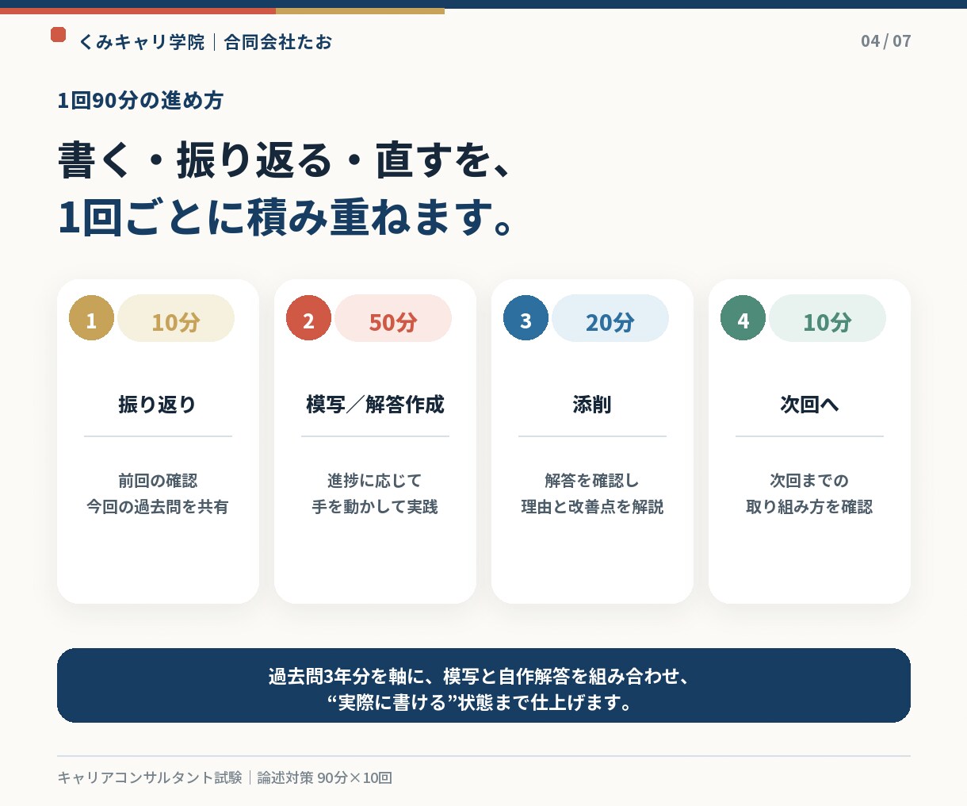Click the 添削 card title
This screenshot has height=806, width=967.
592,405
